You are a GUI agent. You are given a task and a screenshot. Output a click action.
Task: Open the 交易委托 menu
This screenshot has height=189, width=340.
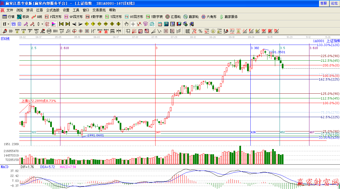[x=99, y=10]
